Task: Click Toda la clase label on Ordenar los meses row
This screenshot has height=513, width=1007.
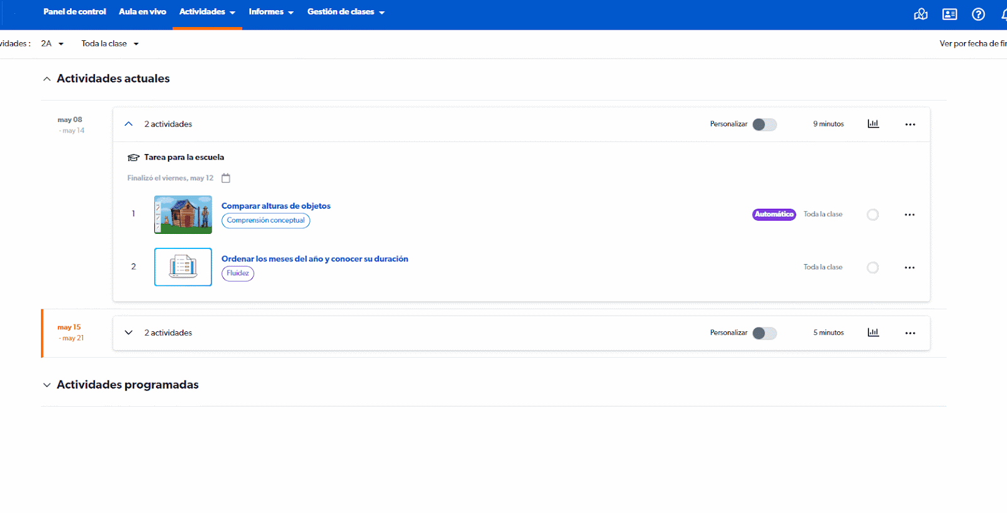Action: pos(823,267)
